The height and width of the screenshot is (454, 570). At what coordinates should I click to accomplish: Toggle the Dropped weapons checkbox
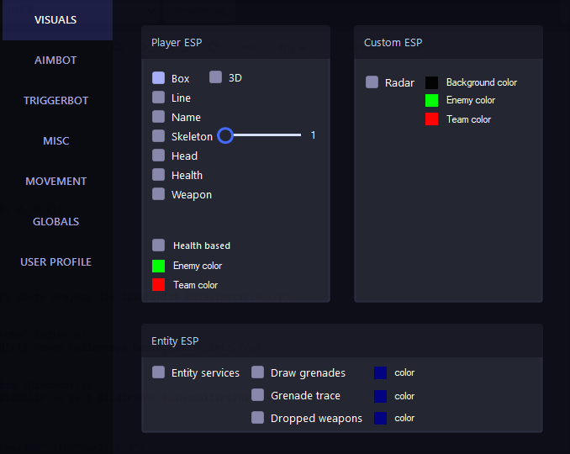pyautogui.click(x=257, y=418)
